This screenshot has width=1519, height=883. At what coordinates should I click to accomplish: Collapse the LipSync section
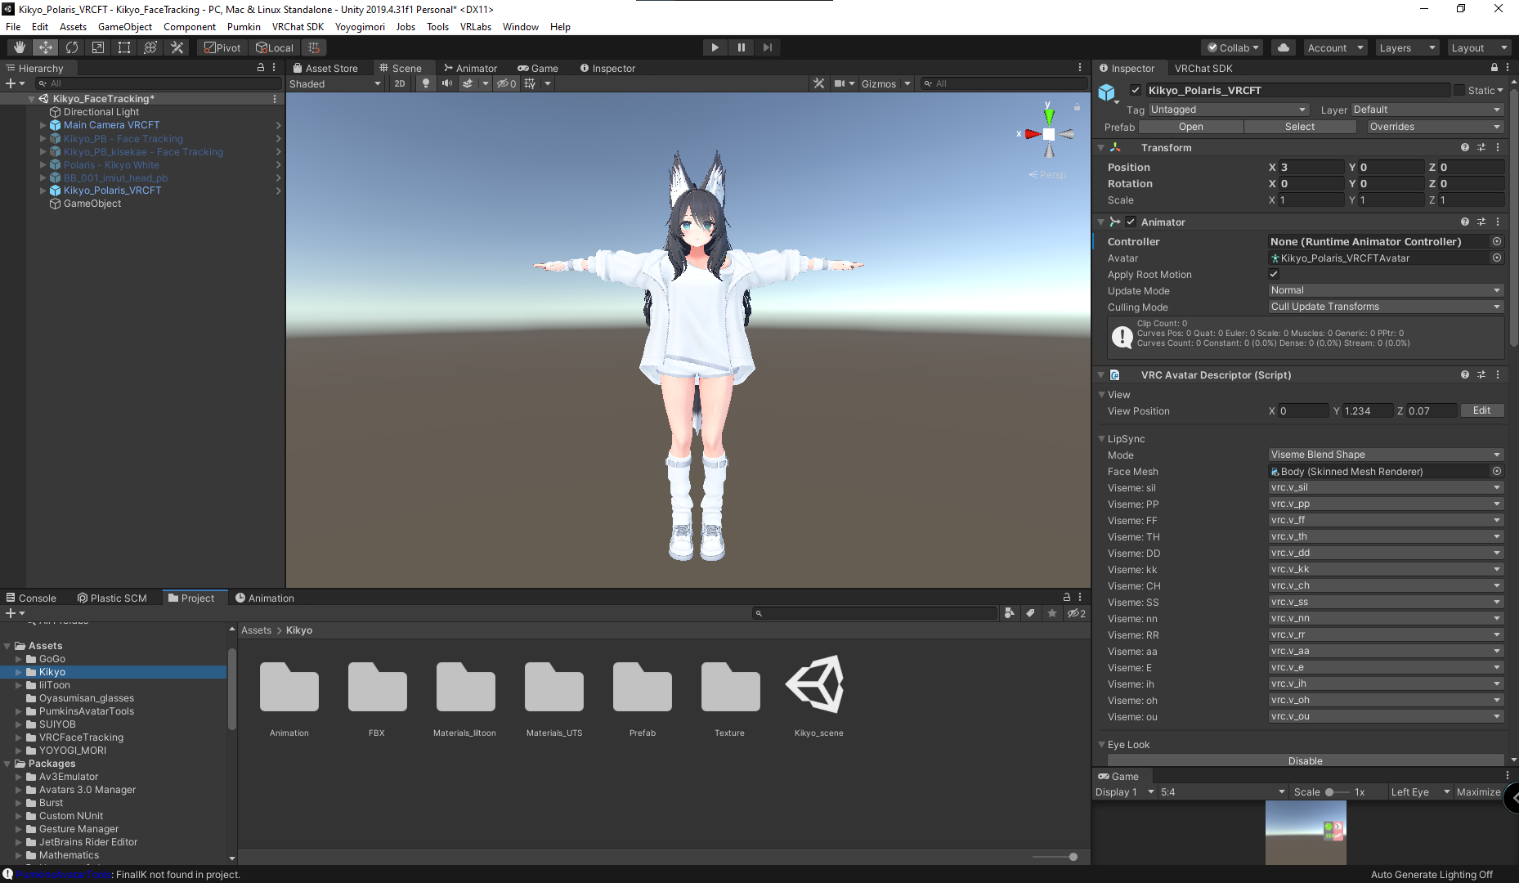click(1101, 439)
